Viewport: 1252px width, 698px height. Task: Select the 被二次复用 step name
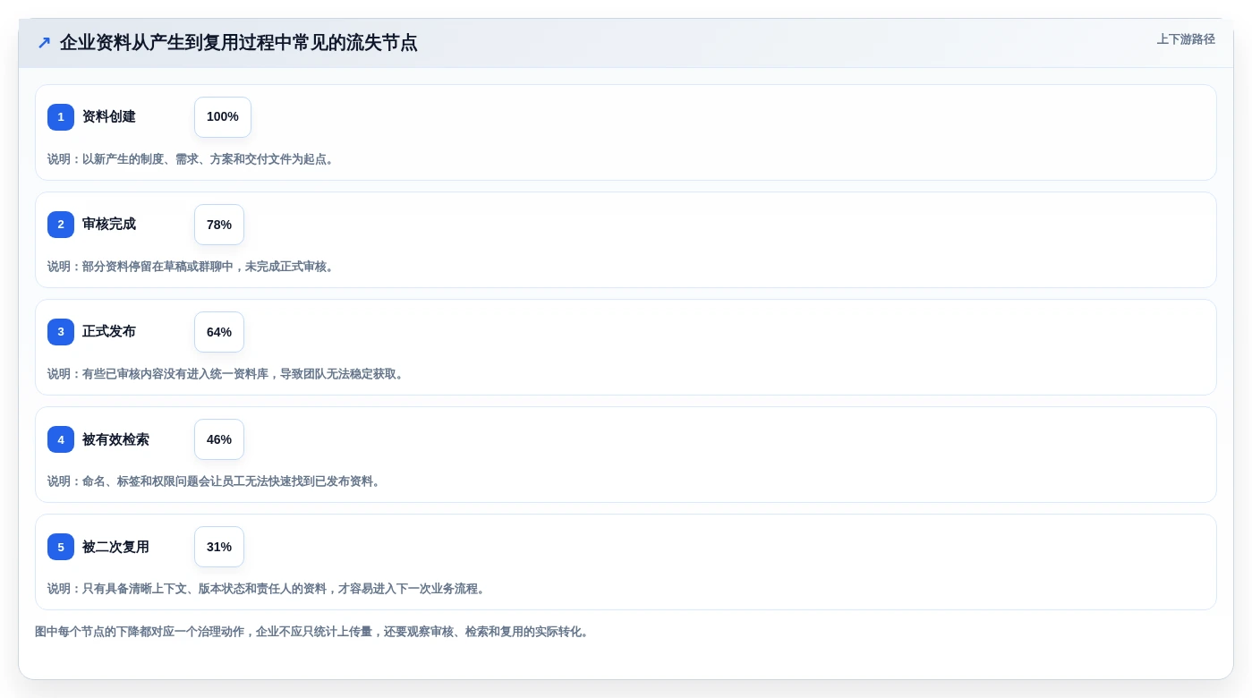pyautogui.click(x=115, y=547)
